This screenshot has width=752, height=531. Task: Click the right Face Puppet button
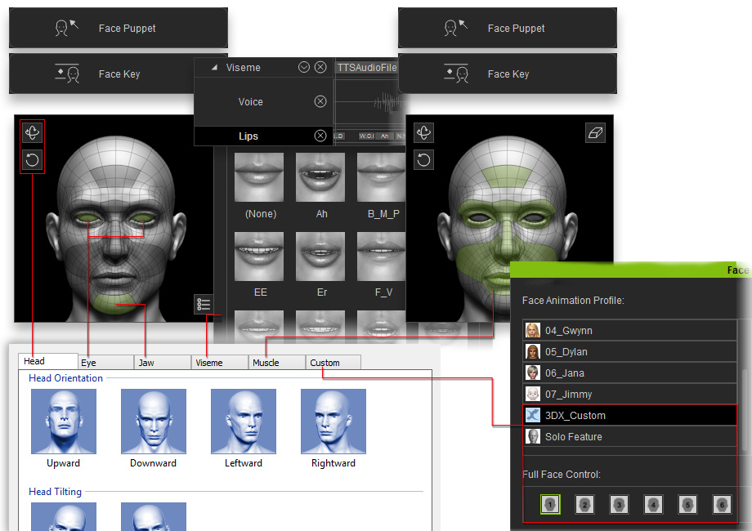[508, 28]
